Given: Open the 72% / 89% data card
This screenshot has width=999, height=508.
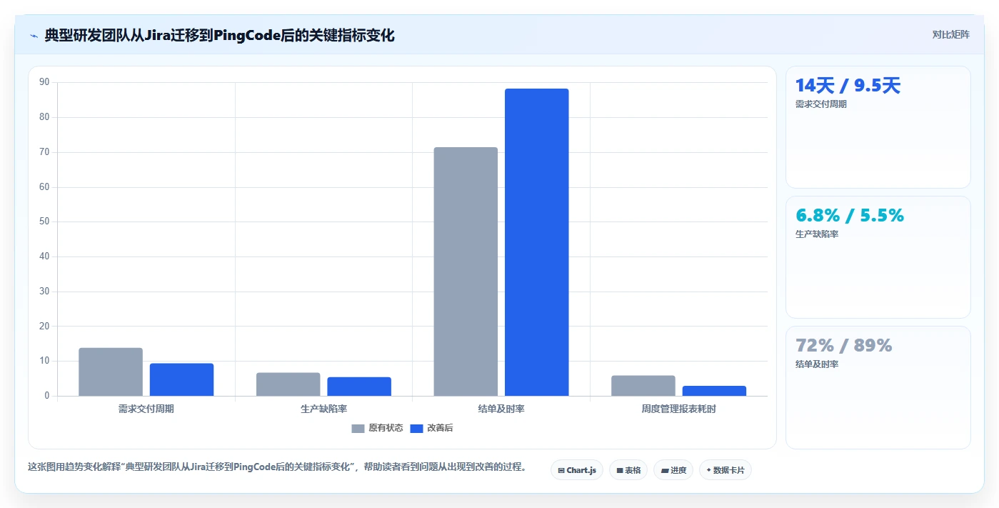Looking at the screenshot, I should click(878, 387).
